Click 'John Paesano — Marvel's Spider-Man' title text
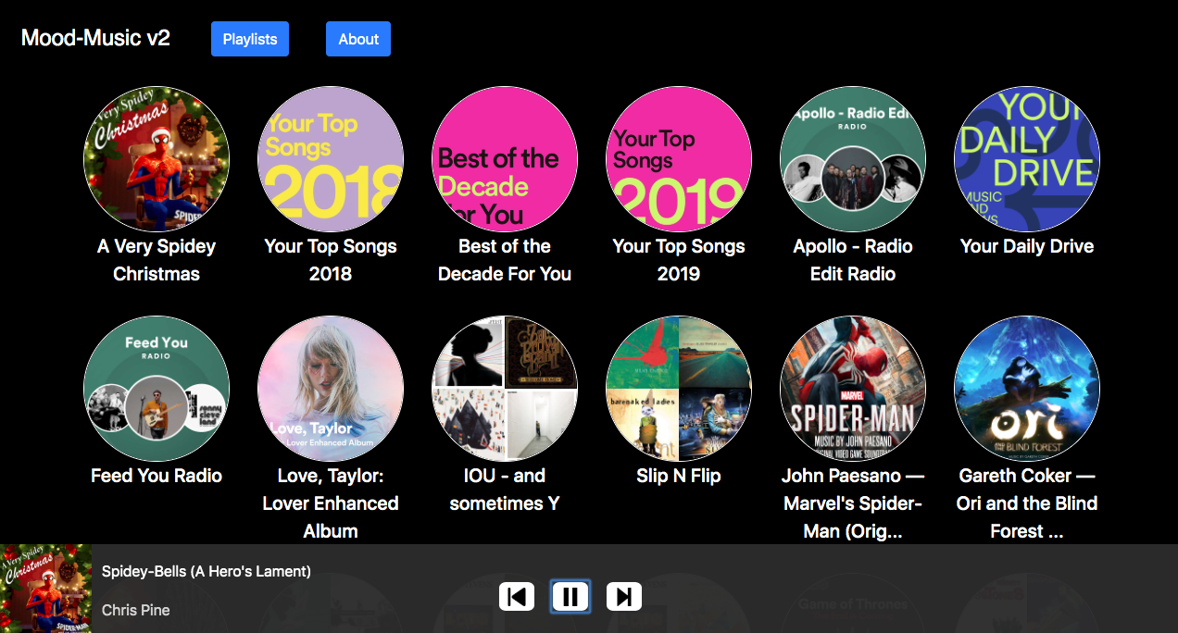 coord(853,503)
